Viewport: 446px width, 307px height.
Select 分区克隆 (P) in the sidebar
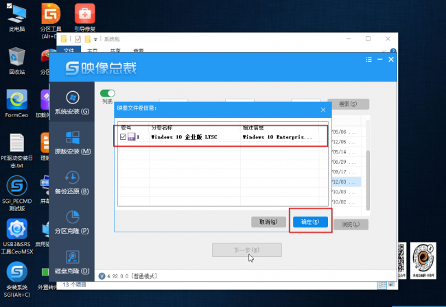72,222
